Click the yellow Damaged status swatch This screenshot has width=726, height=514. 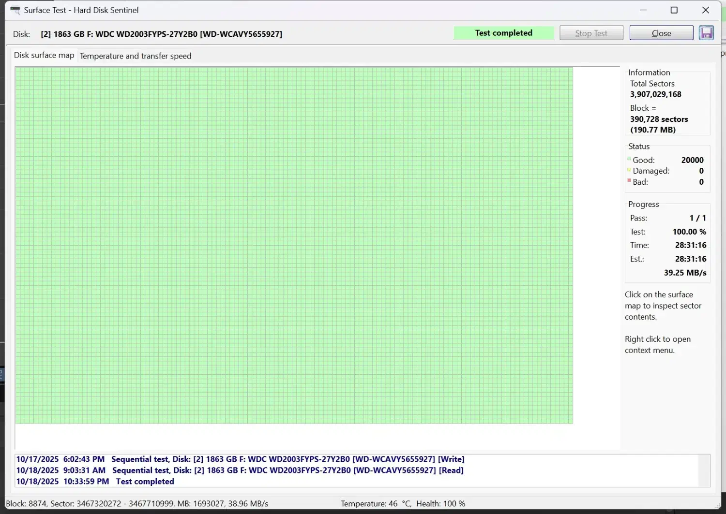(629, 170)
